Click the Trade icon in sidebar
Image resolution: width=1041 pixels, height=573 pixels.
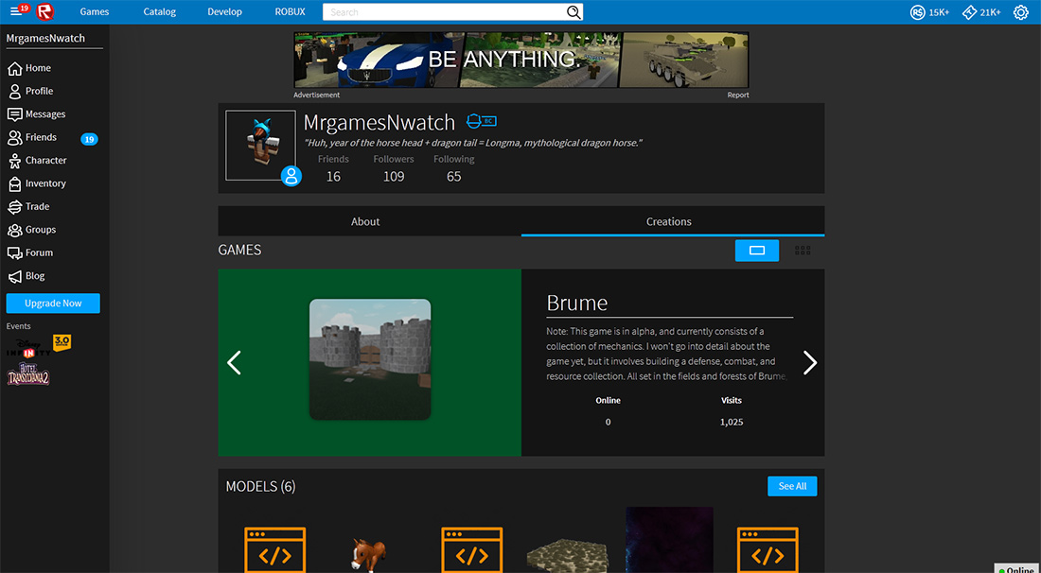(x=14, y=207)
